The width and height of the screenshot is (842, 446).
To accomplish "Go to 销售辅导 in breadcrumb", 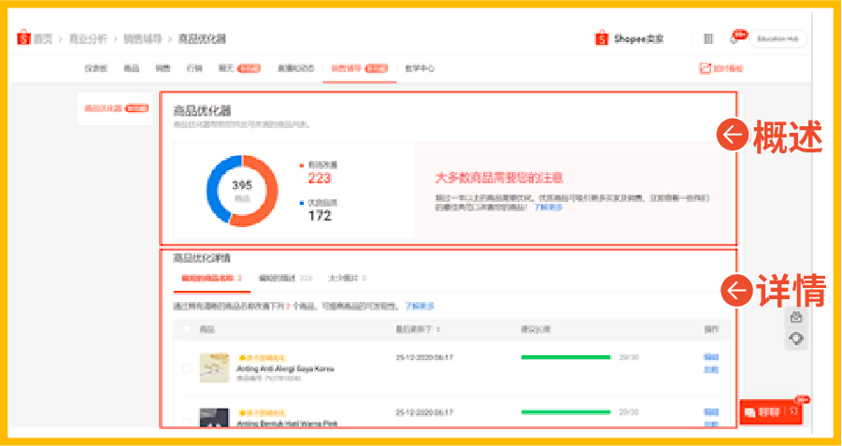I will 143,38.
